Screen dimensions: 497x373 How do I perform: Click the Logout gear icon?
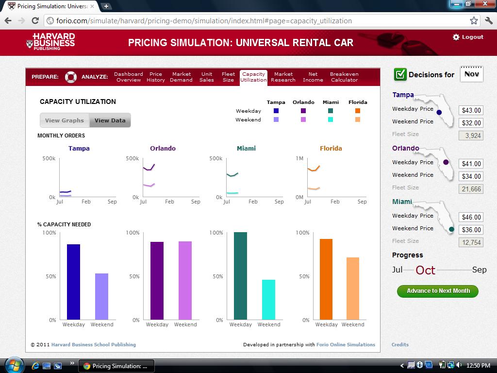point(456,37)
